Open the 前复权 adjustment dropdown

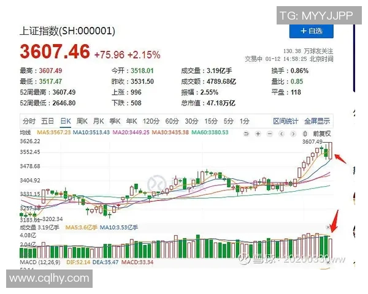322,134
